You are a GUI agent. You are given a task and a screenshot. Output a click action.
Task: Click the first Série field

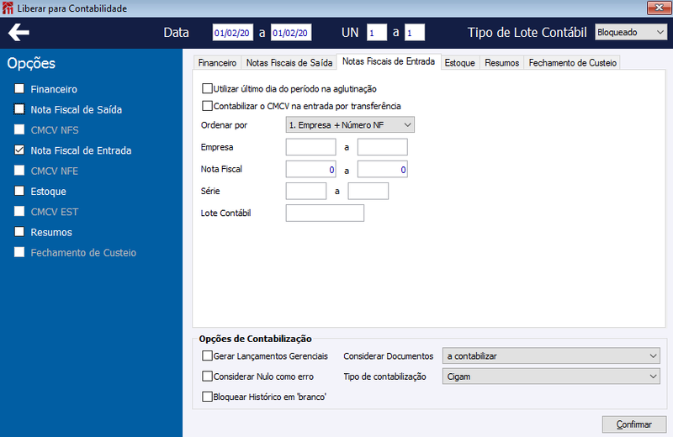[x=306, y=192]
